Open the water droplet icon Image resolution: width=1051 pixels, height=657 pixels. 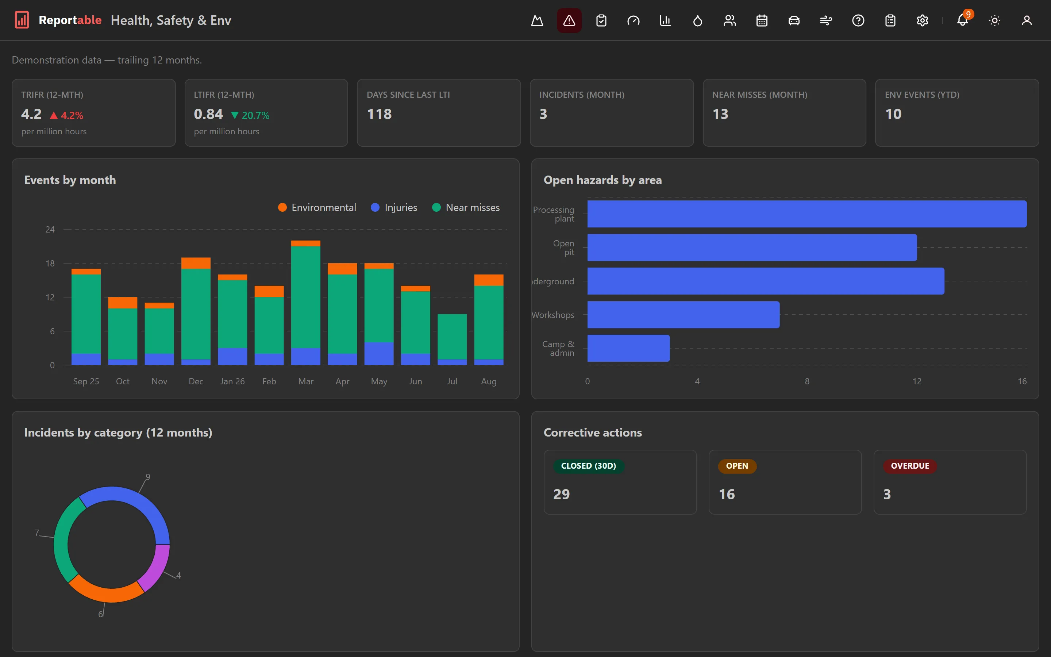697,20
